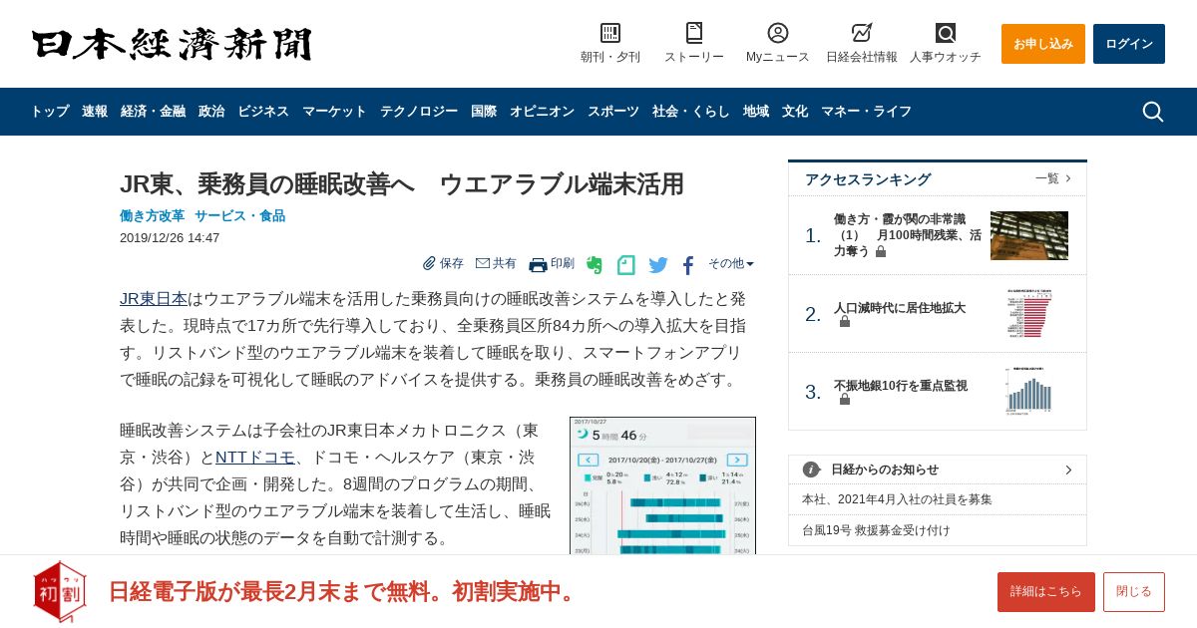Screen dimensions: 1197x628
Task: Select 国際 in navigation bar
Action: (x=484, y=112)
